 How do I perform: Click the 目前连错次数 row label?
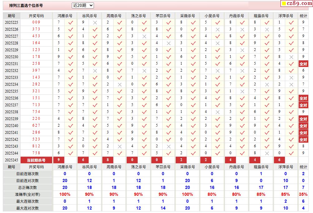click(27, 174)
